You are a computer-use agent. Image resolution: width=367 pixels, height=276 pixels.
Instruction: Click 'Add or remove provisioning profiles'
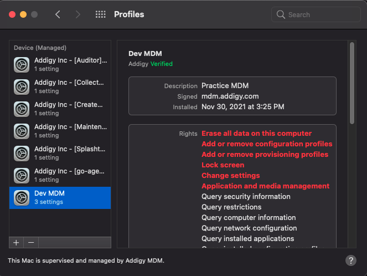(x=265, y=155)
